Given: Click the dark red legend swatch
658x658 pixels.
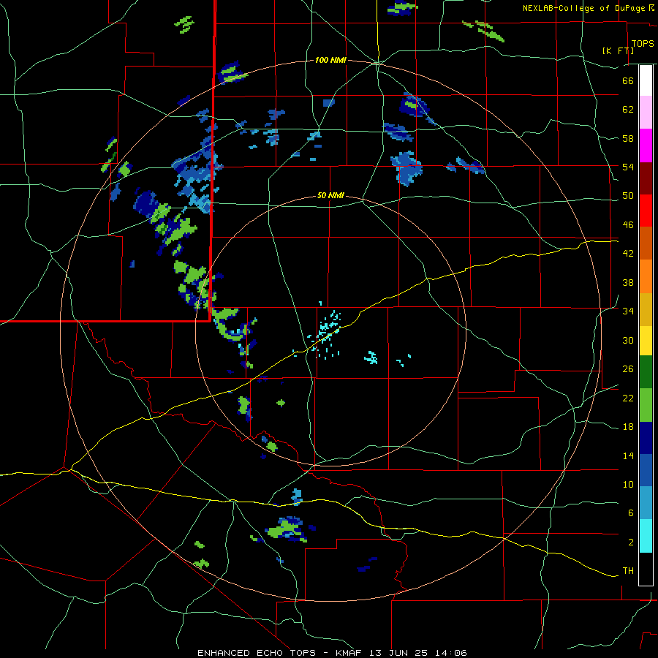Looking at the screenshot, I should point(646,178).
